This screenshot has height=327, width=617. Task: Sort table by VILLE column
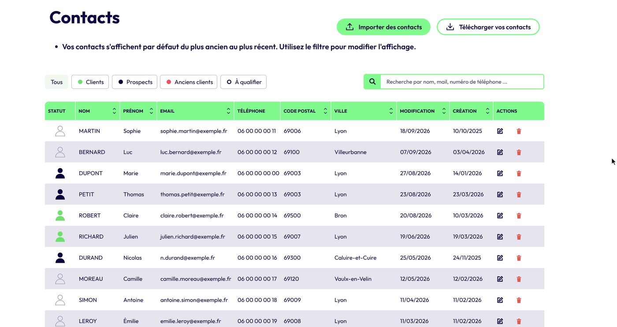point(391,111)
